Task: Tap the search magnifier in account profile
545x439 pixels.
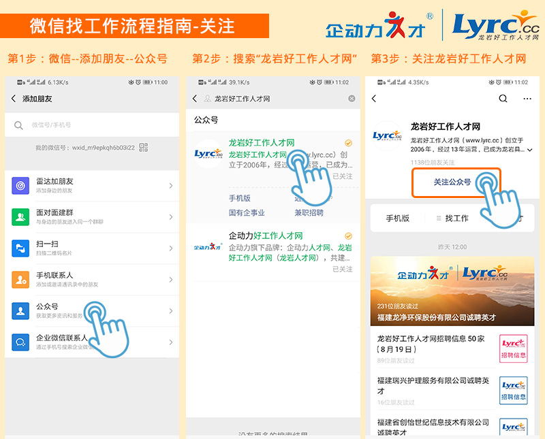Action: click(503, 99)
